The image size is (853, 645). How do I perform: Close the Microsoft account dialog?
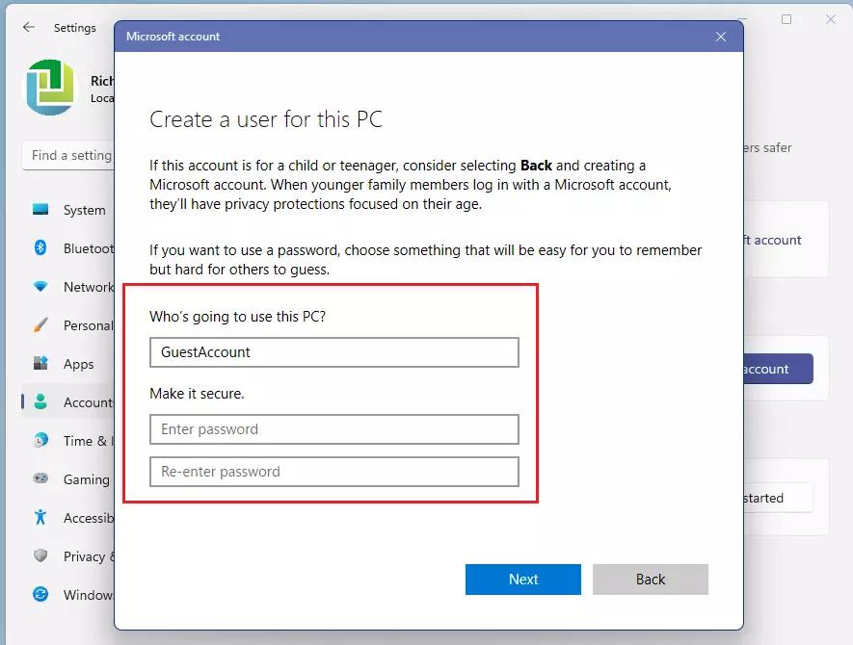tap(721, 37)
